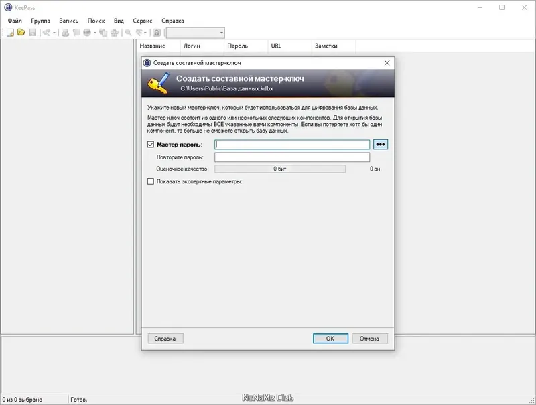
Task: Click the Copy user name toolbar icon
Action: click(x=65, y=33)
